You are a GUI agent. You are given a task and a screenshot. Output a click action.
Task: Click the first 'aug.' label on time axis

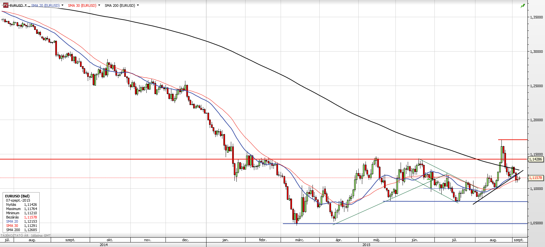click(32, 240)
